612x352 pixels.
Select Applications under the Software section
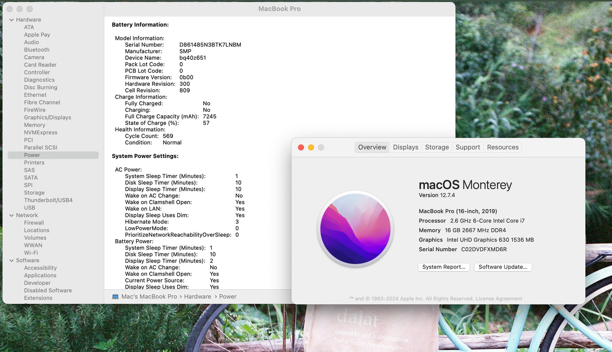40,275
